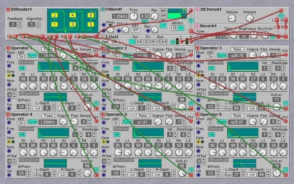
Task: Toggle Operator 4 mute power button
Action: pyautogui.click(x=96, y=169)
